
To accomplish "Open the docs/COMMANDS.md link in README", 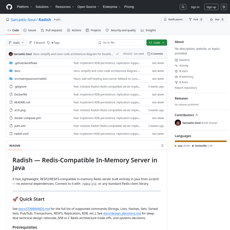I will [34, 209].
